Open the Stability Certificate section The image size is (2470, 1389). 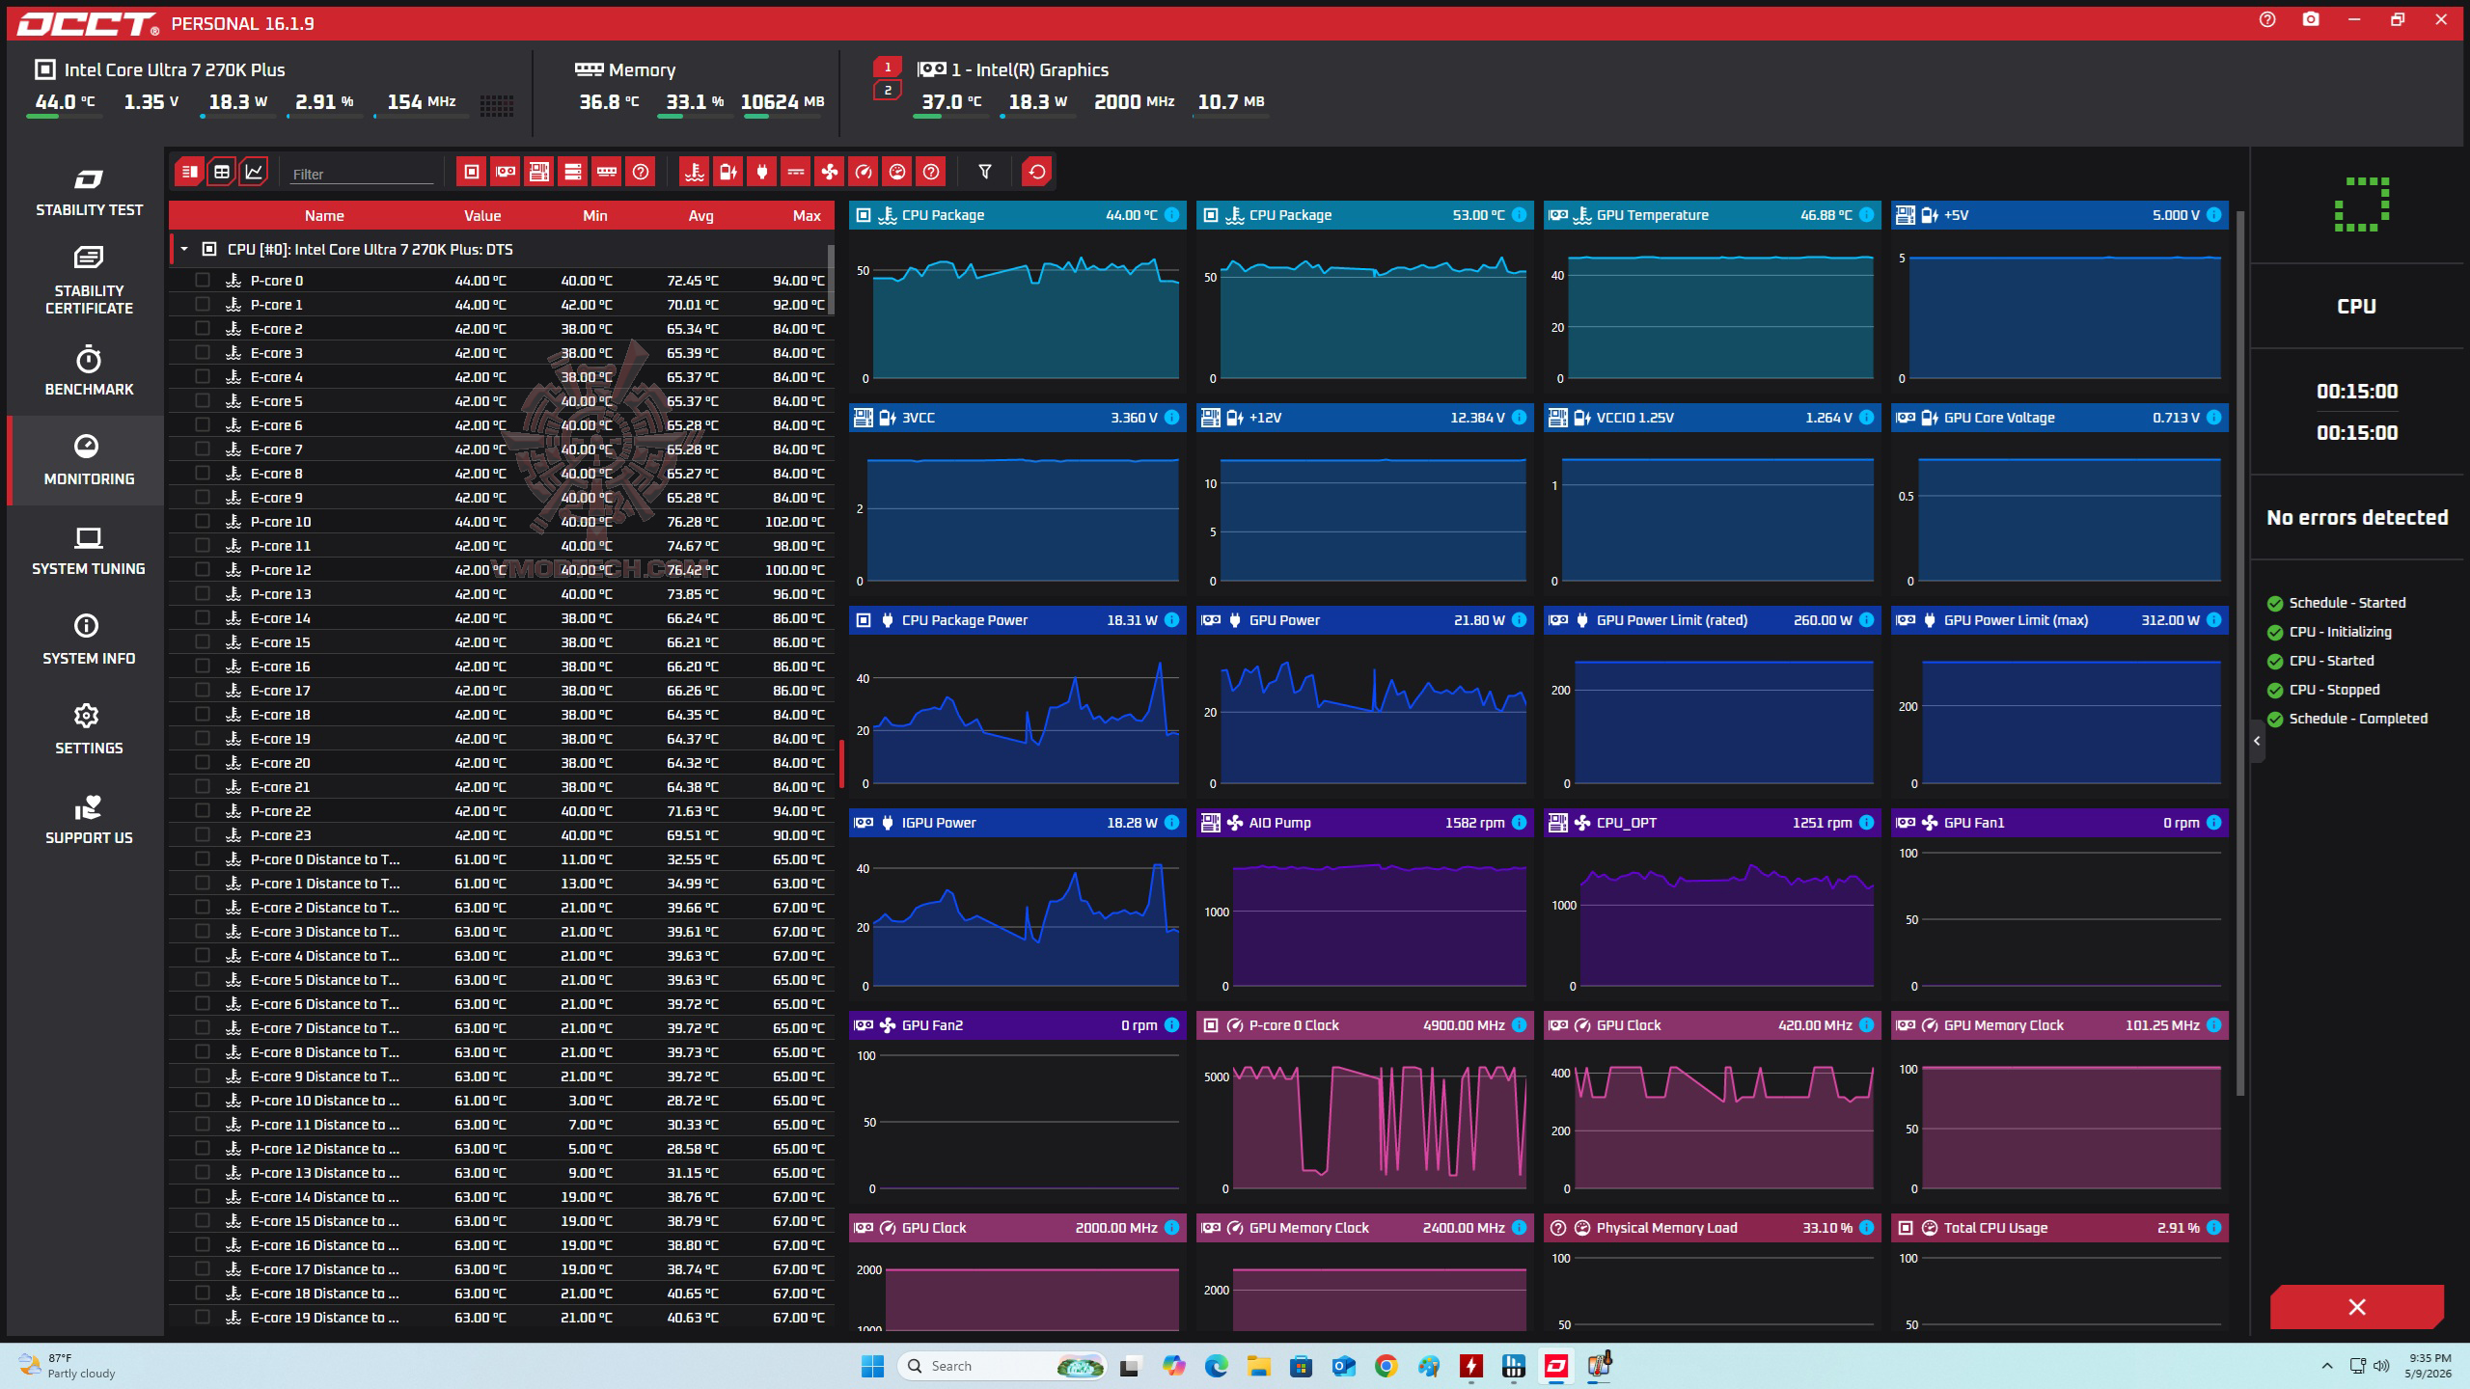89,280
